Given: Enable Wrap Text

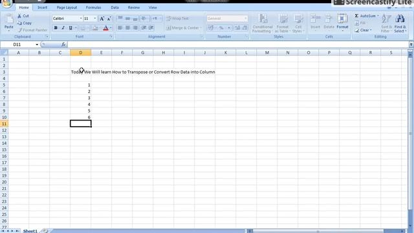Looking at the screenshot, I should pyautogui.click(x=177, y=19).
